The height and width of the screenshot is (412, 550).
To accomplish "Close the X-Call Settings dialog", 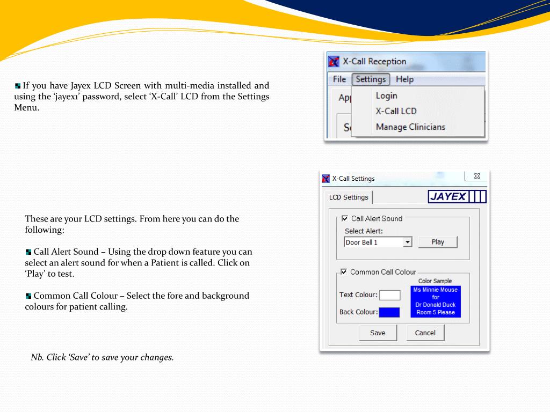I will 477,176.
